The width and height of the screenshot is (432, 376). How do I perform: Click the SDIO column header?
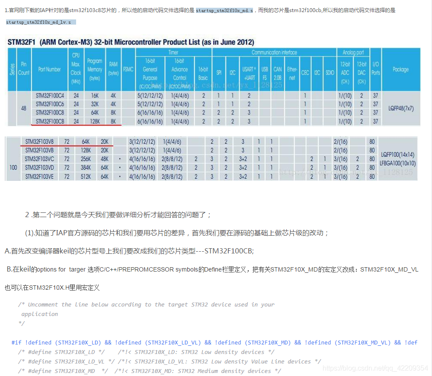click(330, 73)
